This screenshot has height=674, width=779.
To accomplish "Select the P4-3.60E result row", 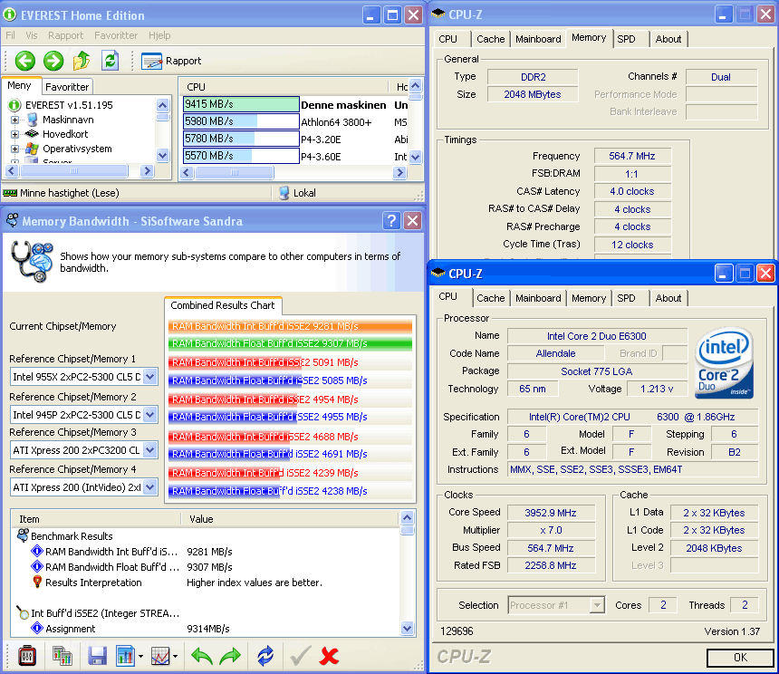I will pos(294,157).
